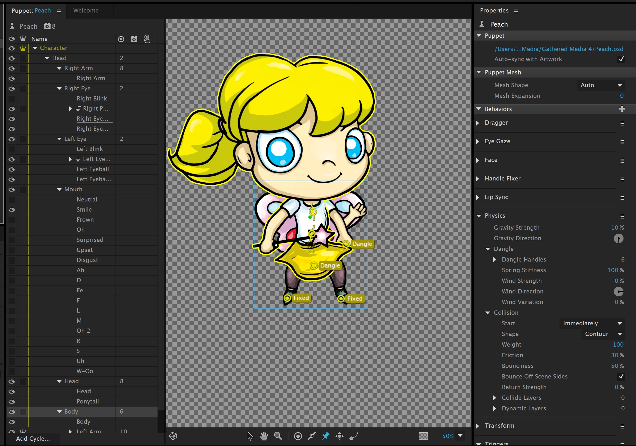Screen dimensions: 636x446
Task: Click the Add Cycle button
Action: point(33,439)
